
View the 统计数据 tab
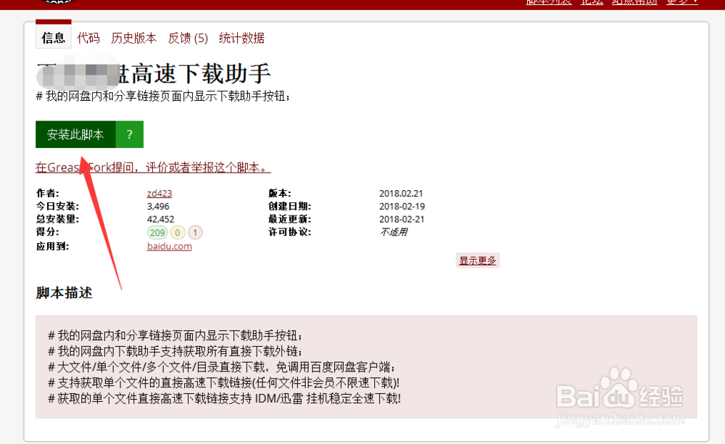241,38
